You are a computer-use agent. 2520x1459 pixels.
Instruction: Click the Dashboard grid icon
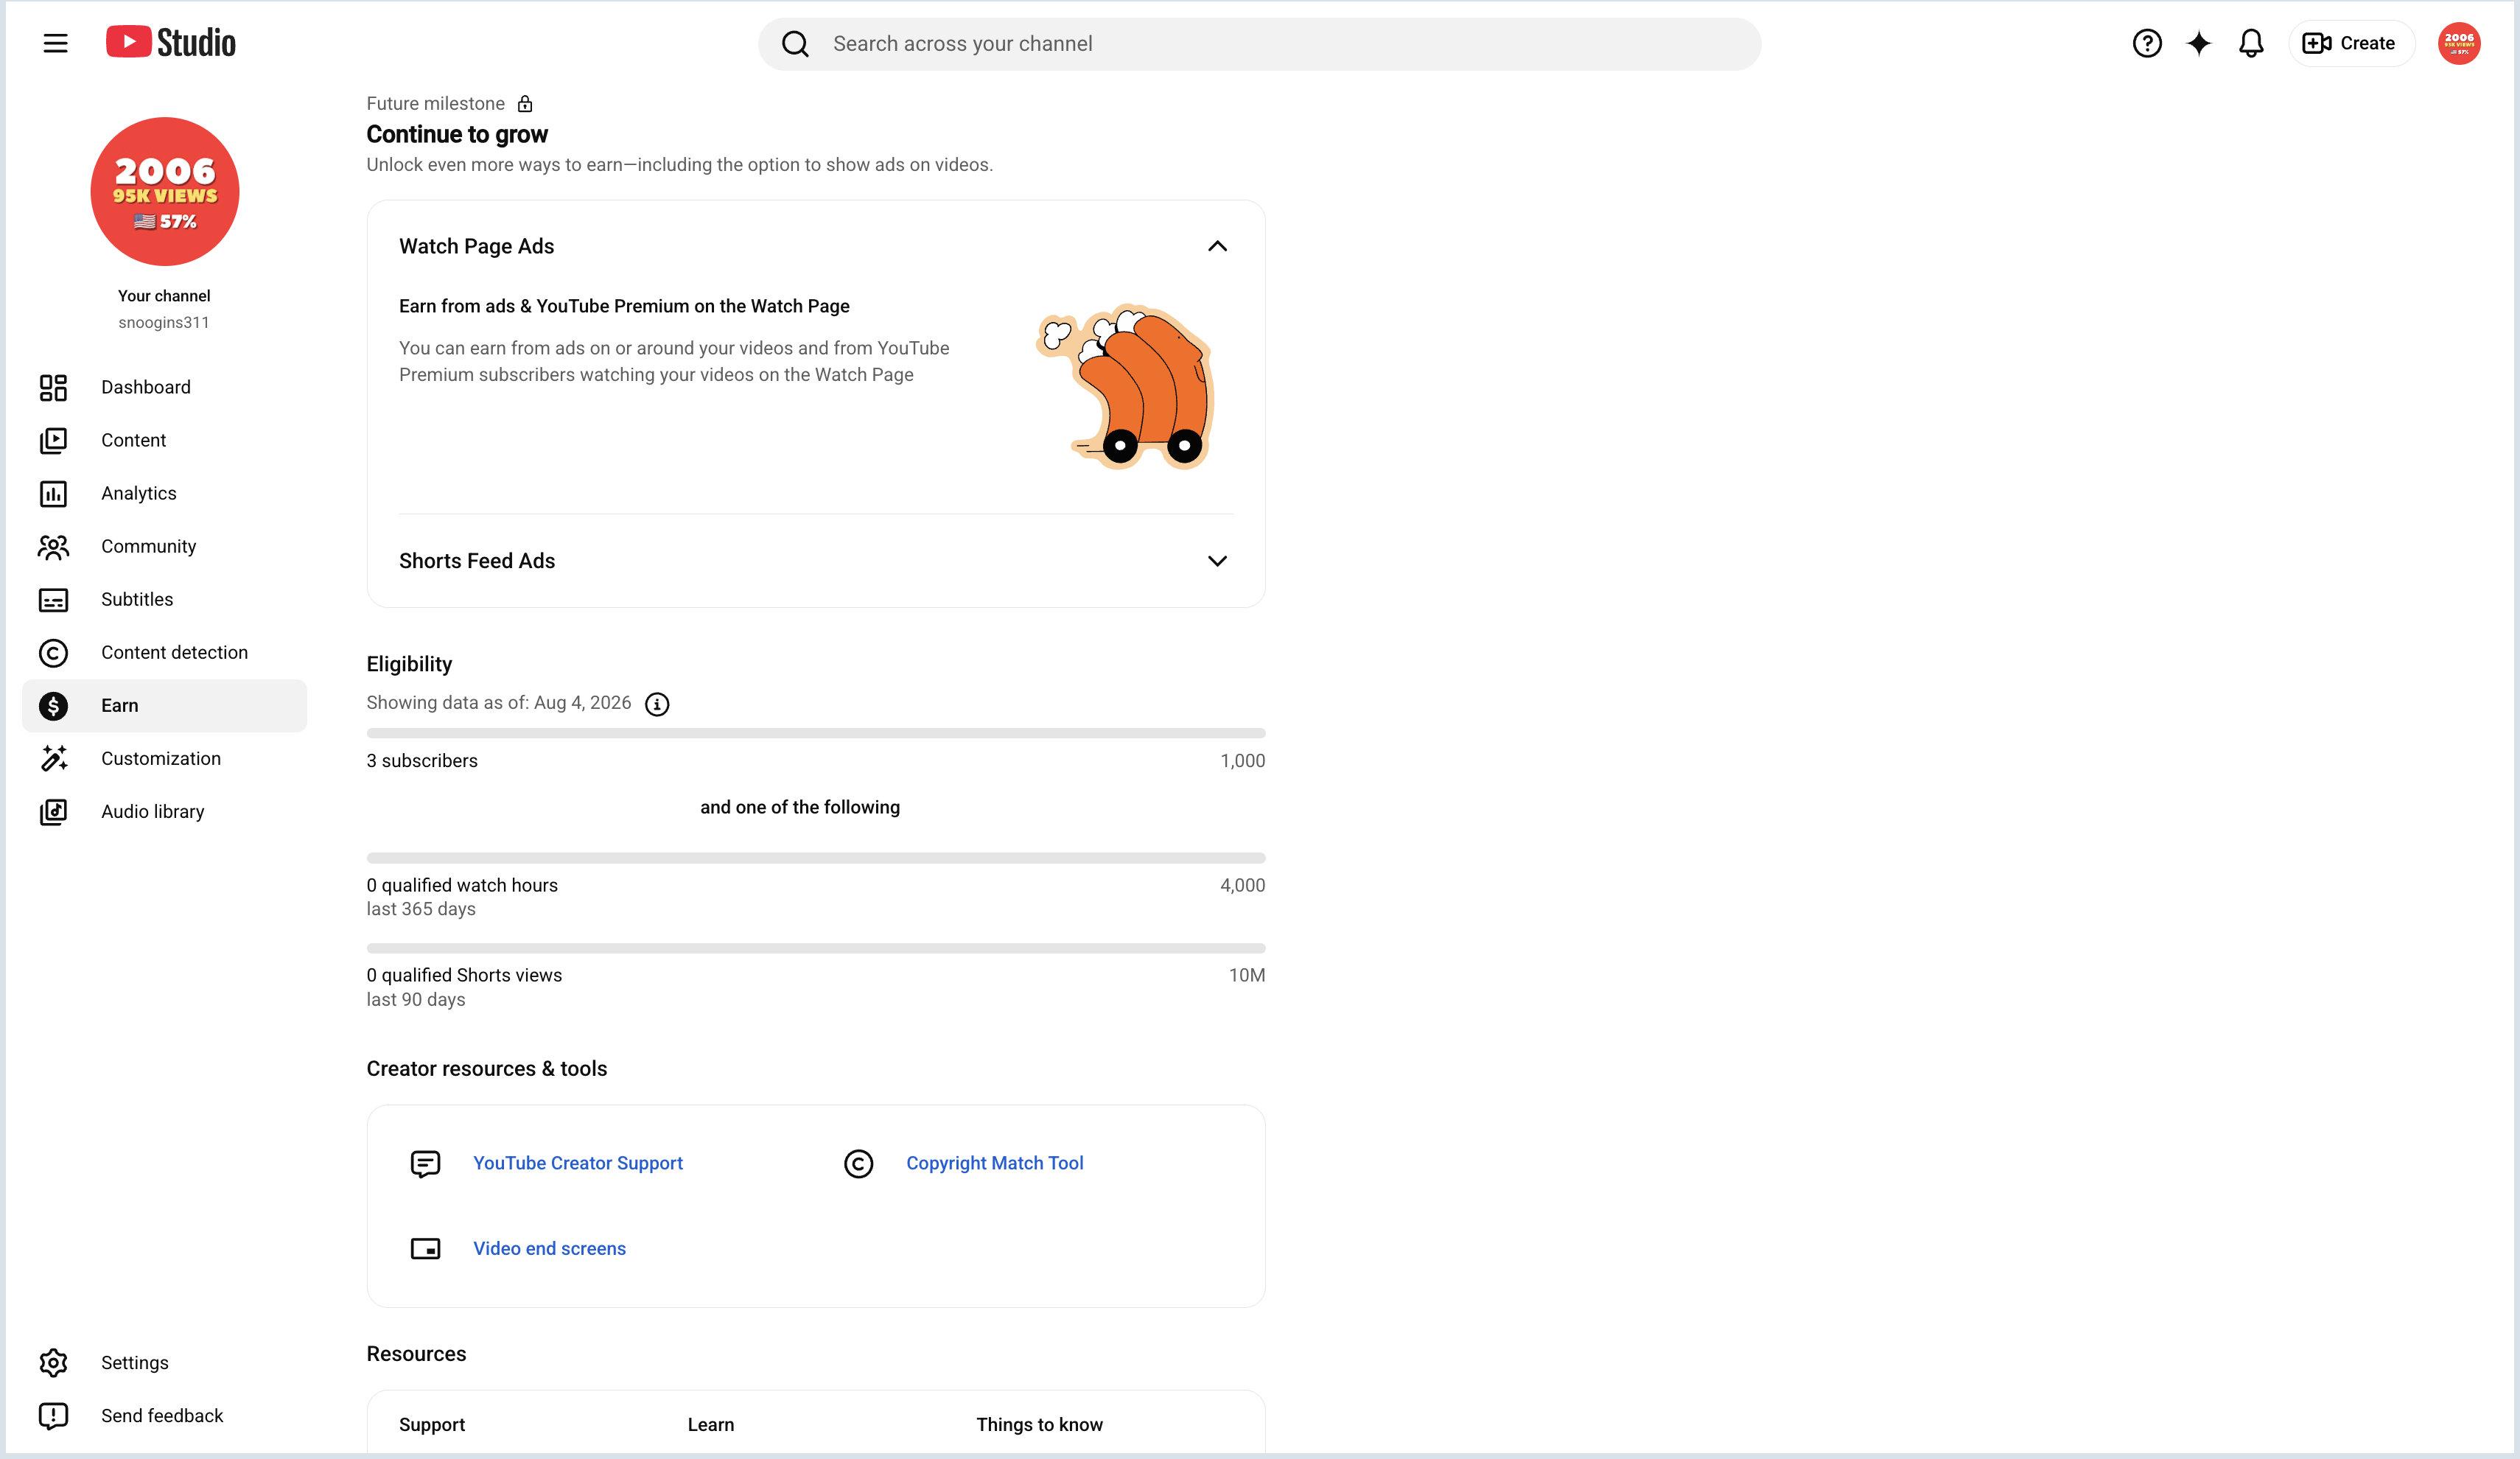pyautogui.click(x=53, y=387)
